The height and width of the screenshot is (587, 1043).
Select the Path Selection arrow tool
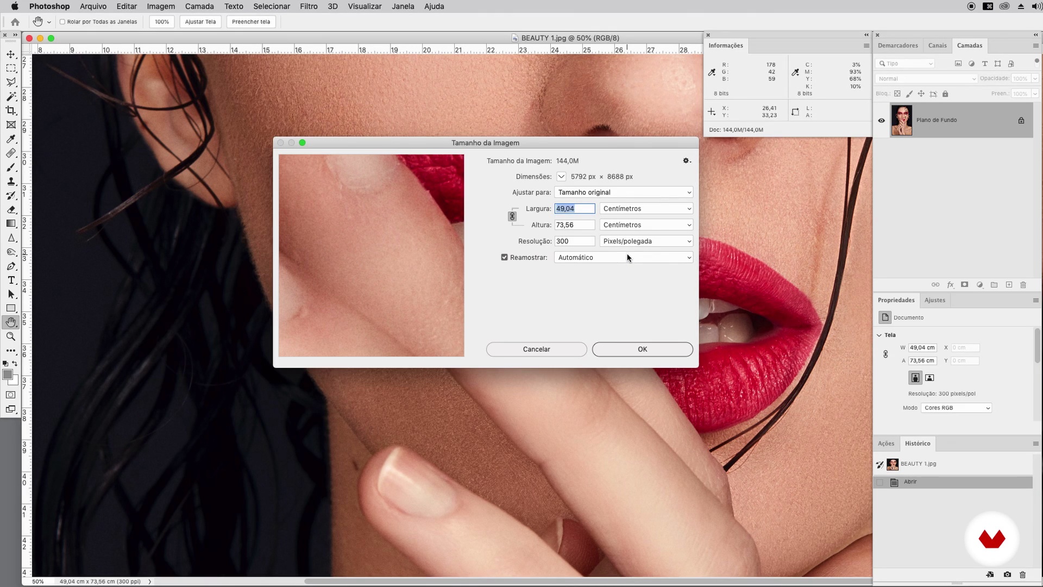point(11,295)
